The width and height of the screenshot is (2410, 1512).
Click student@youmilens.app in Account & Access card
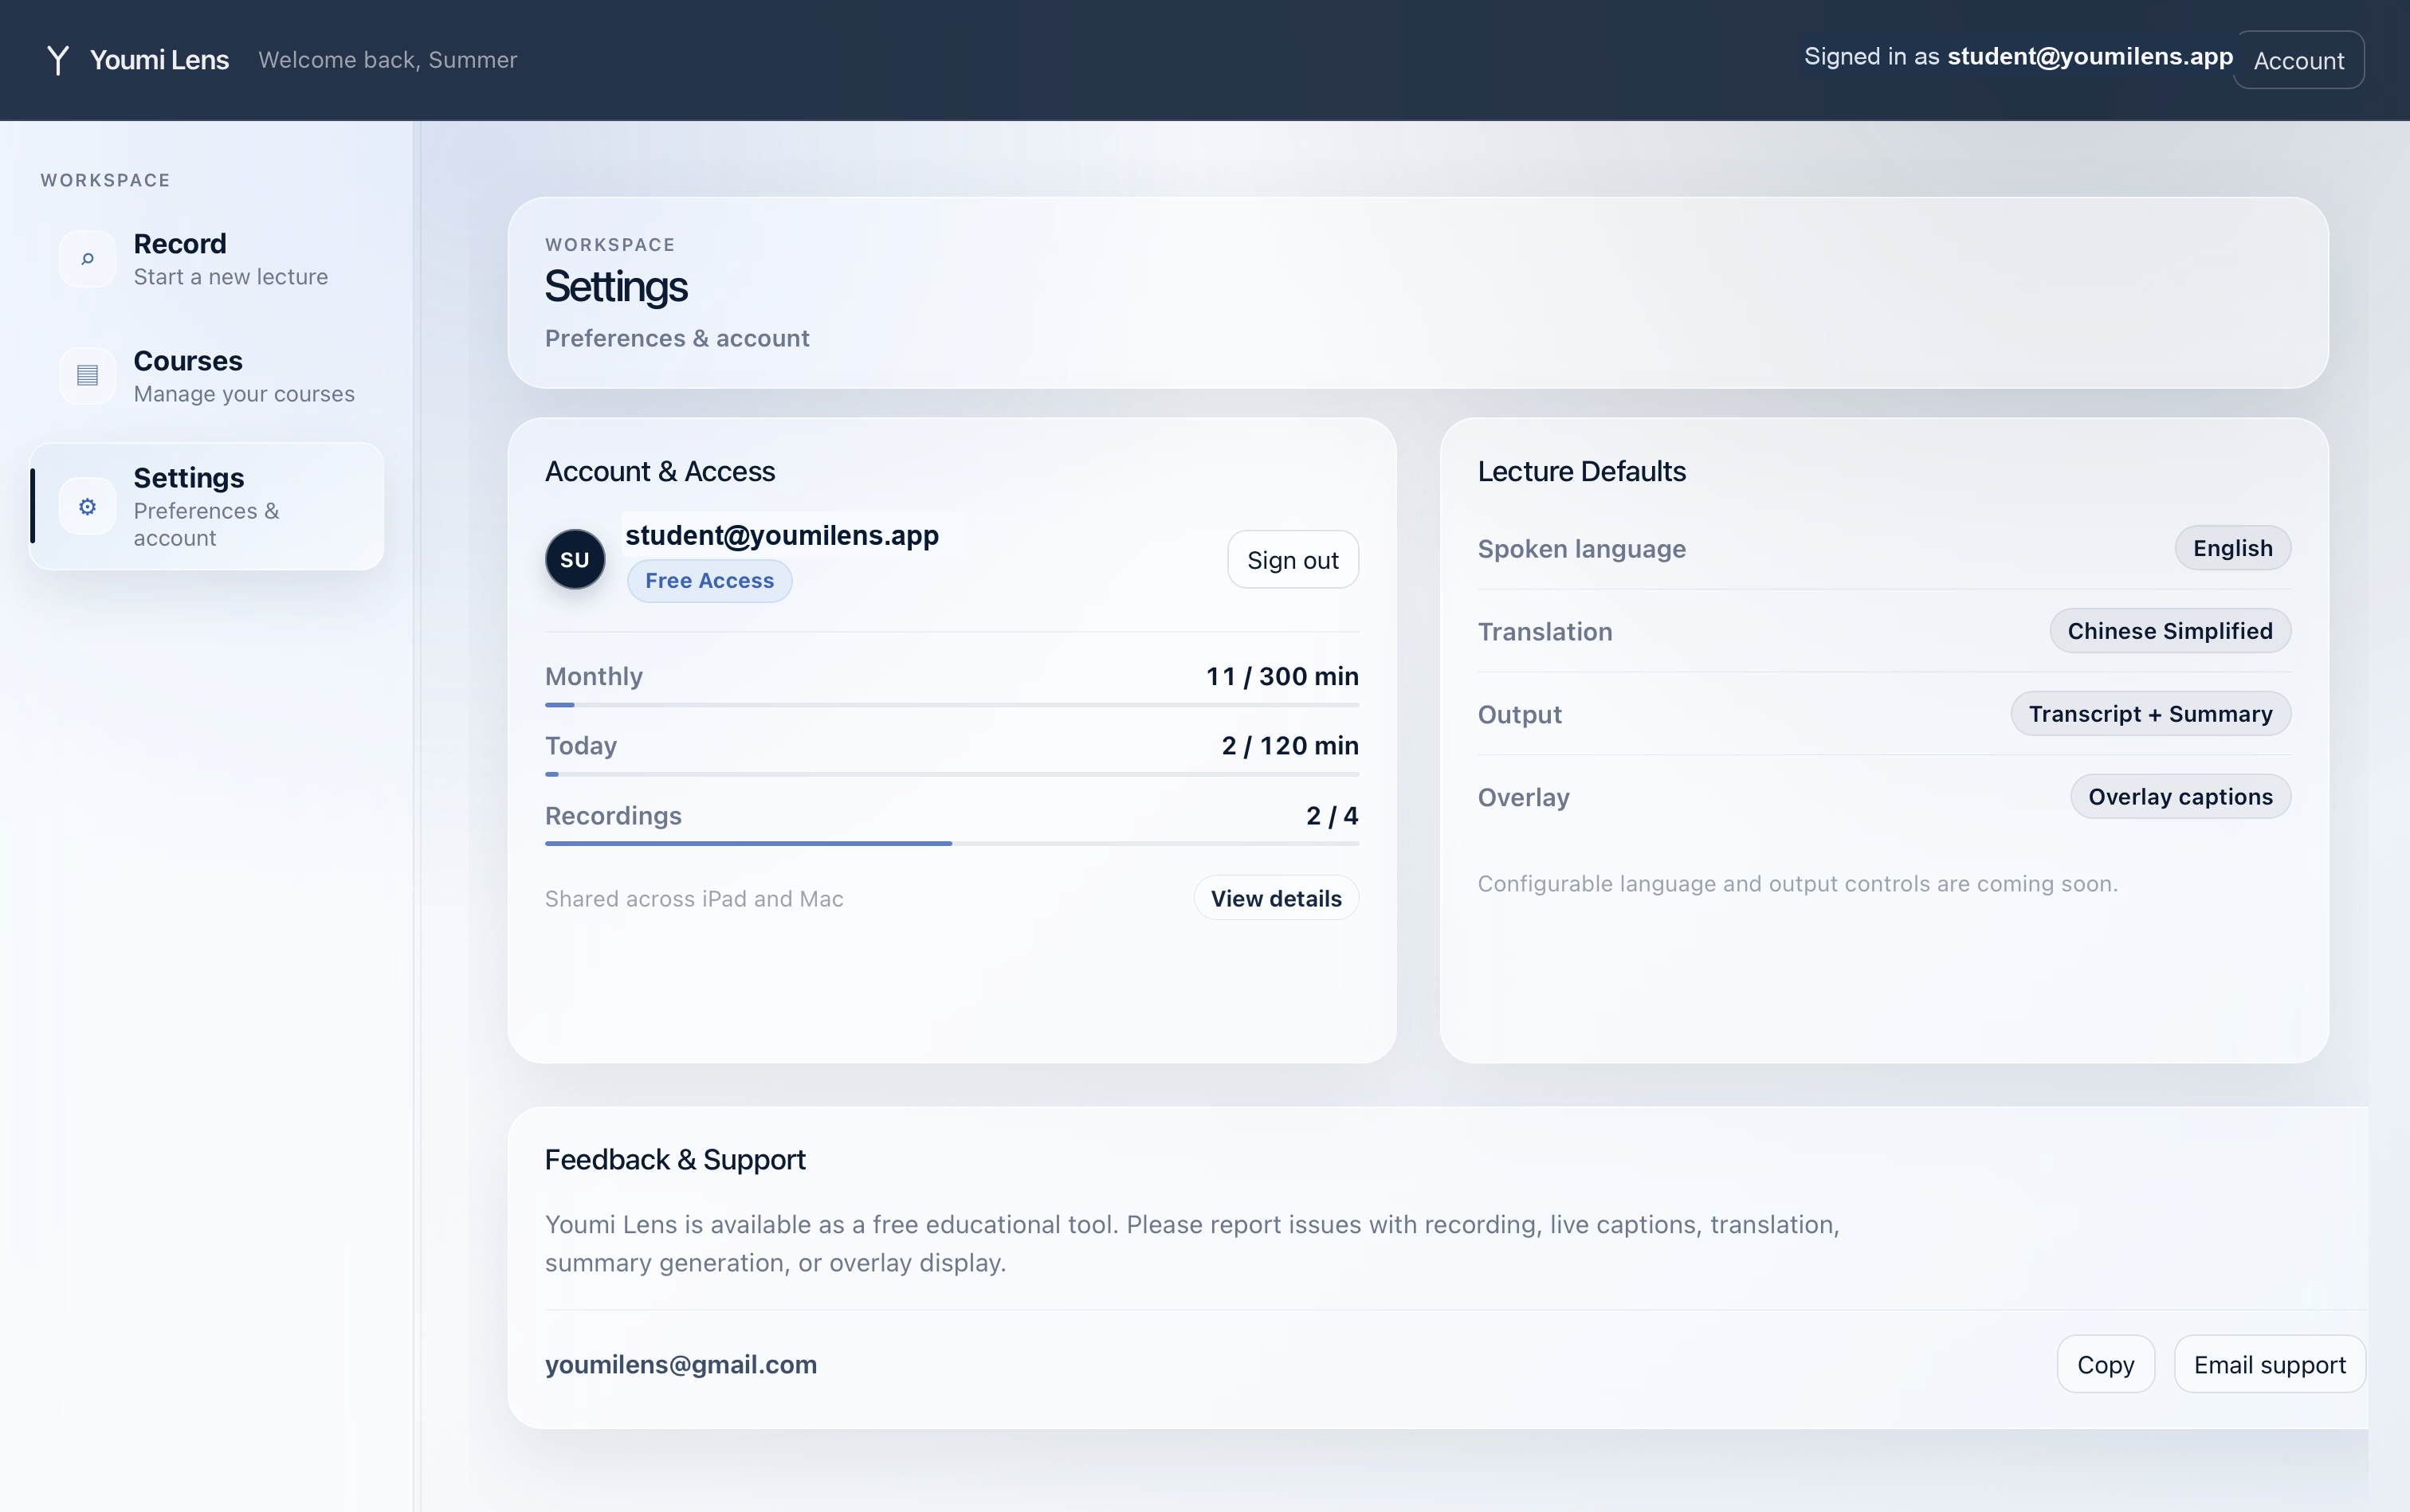pos(781,535)
